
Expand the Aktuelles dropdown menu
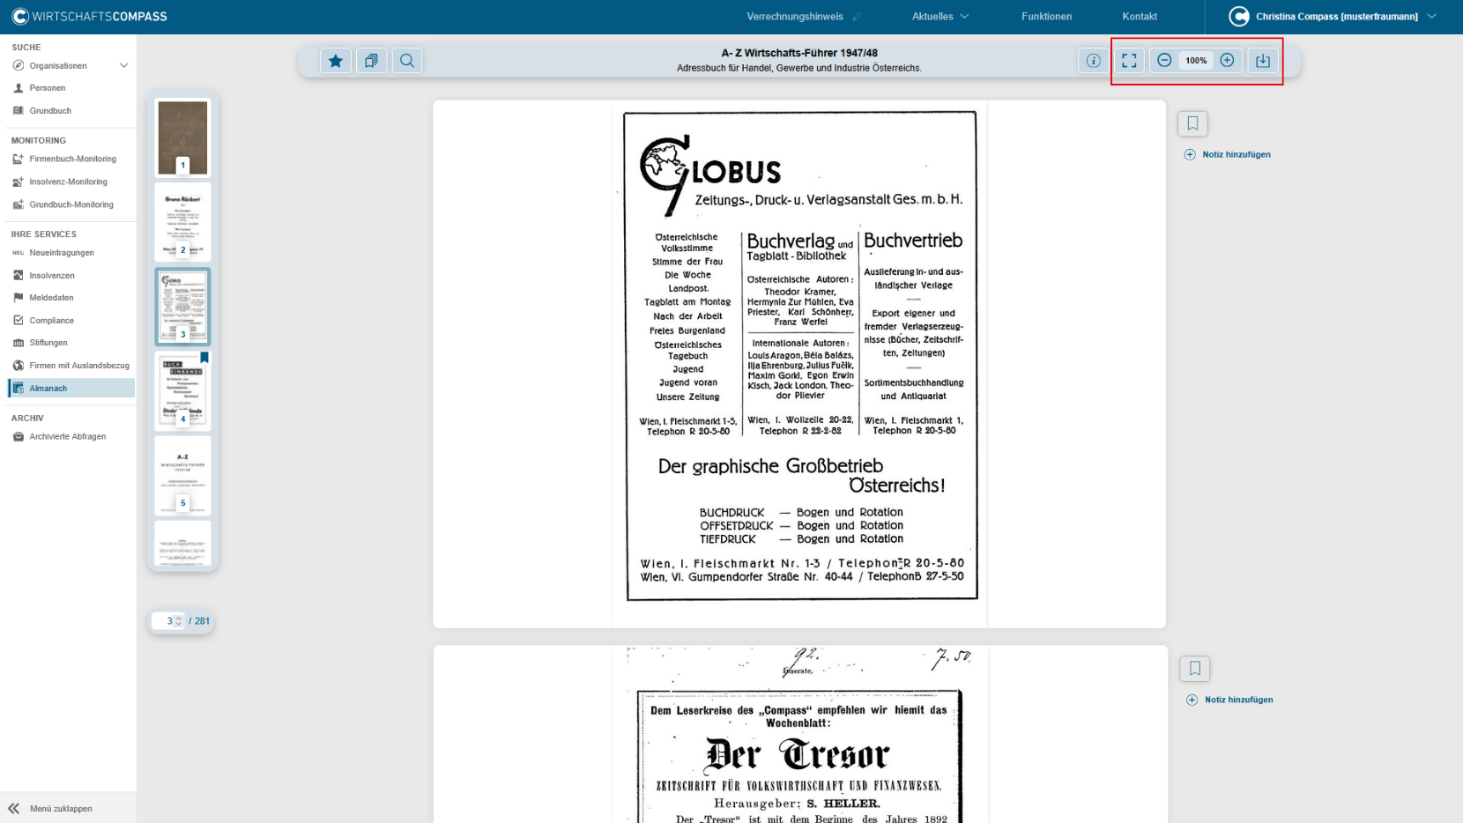940,17
